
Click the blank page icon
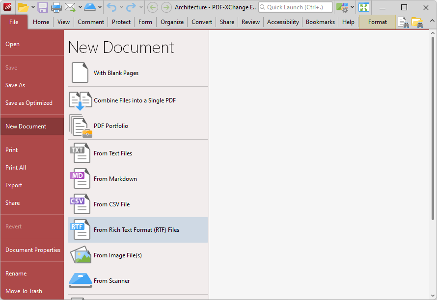tap(80, 73)
